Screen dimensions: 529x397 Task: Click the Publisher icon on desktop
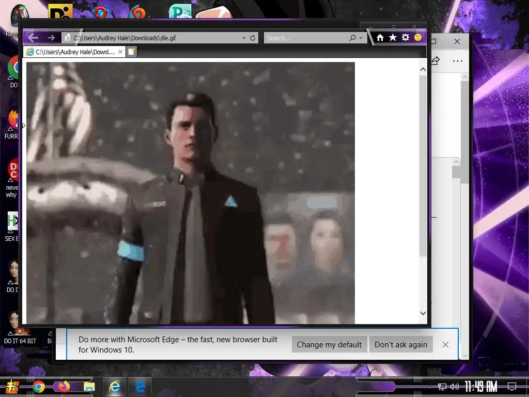coord(180,11)
